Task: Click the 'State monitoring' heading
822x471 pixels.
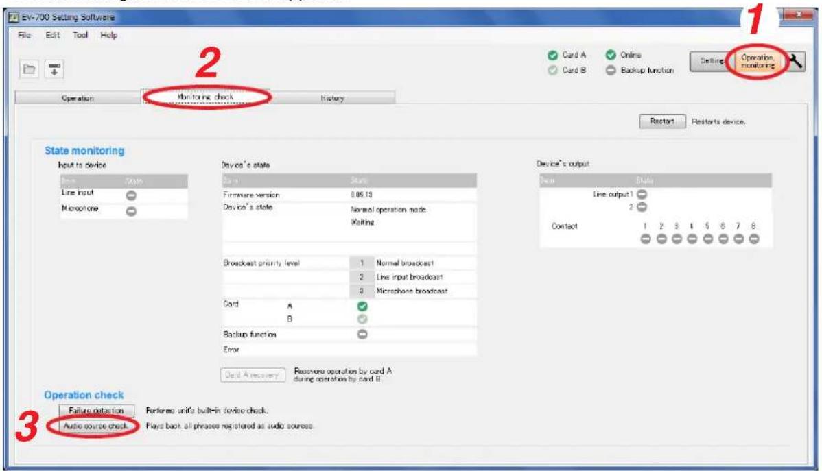Action: coord(84,151)
